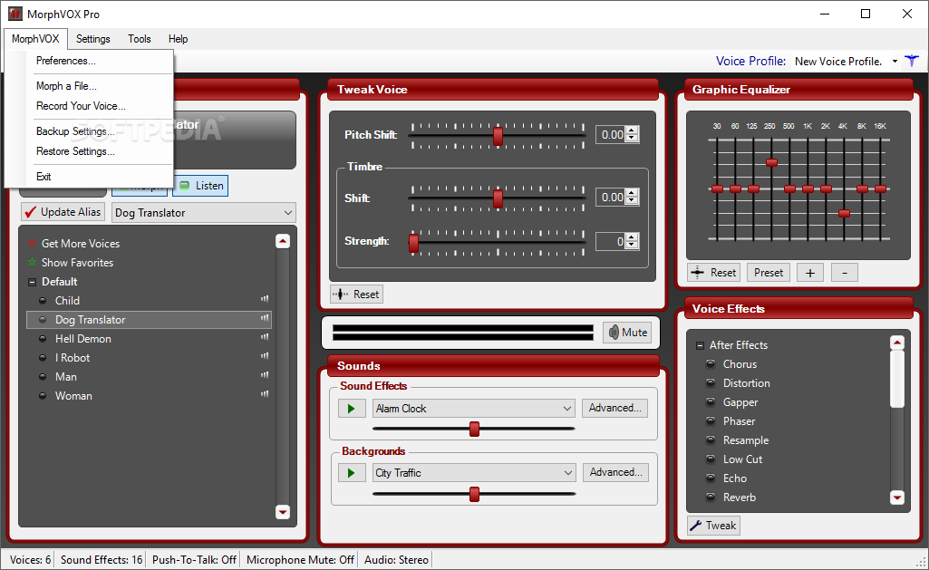Open the equalizer Preset button
The height and width of the screenshot is (570, 929).
[769, 273]
